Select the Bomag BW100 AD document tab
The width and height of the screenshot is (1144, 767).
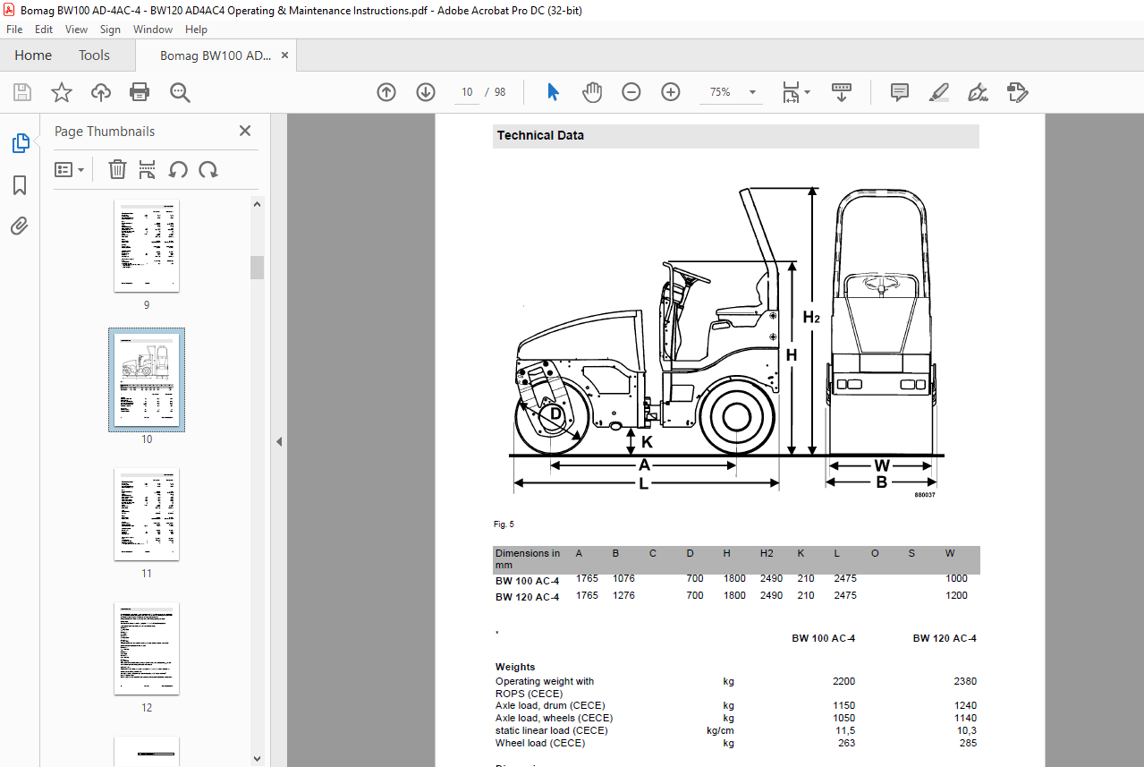tap(216, 55)
